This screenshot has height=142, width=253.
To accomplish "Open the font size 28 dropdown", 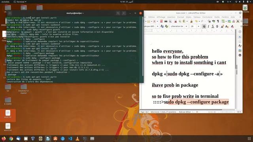I will pyautogui.click(x=198, y=26).
